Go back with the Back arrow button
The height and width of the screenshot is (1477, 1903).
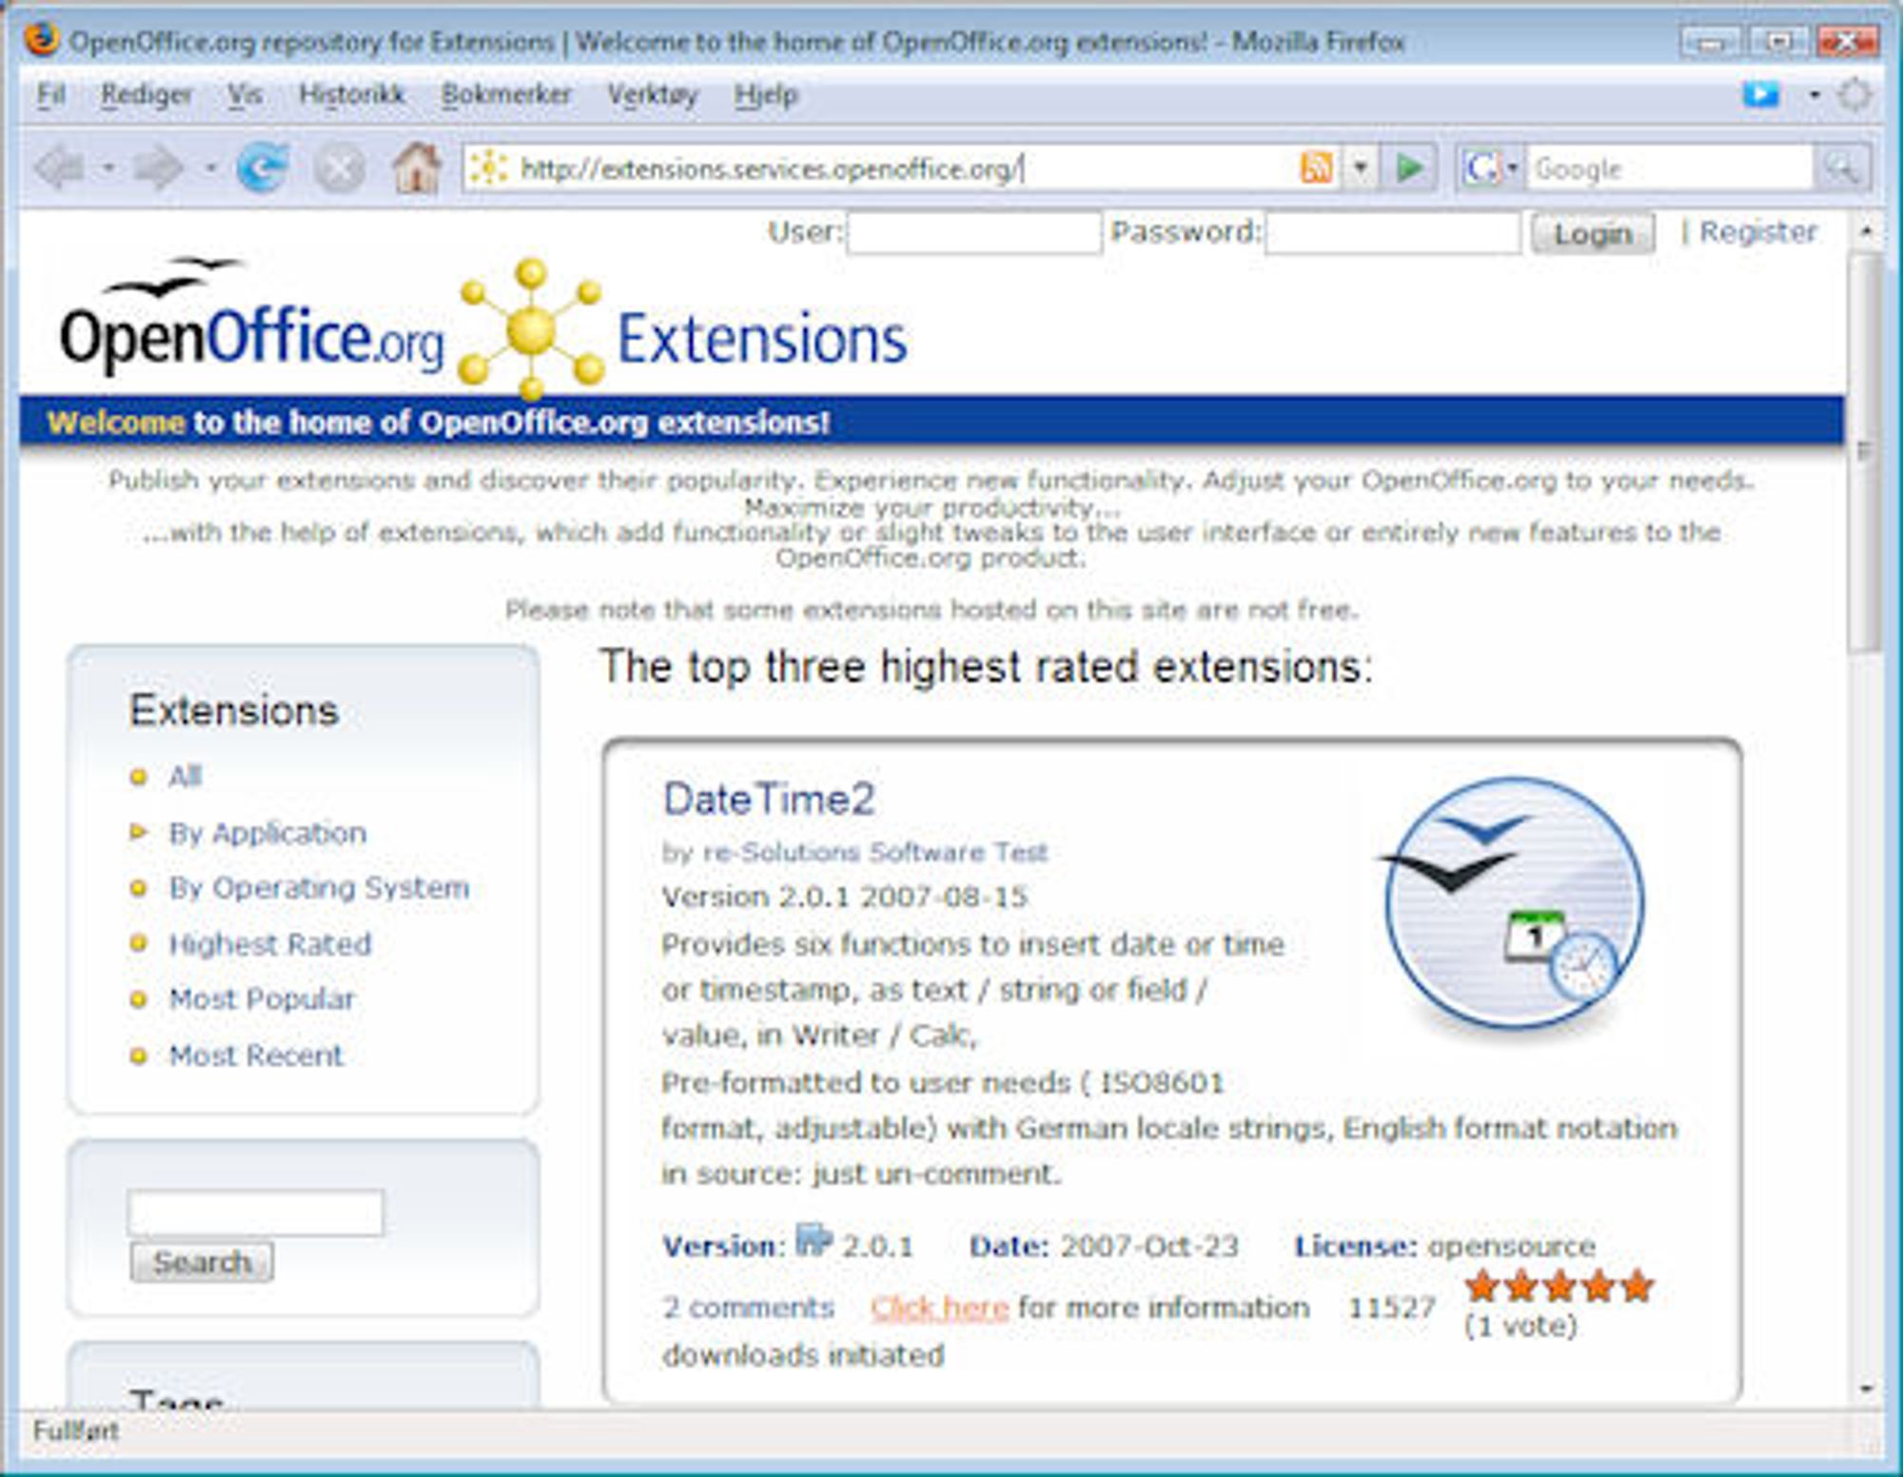tap(60, 169)
